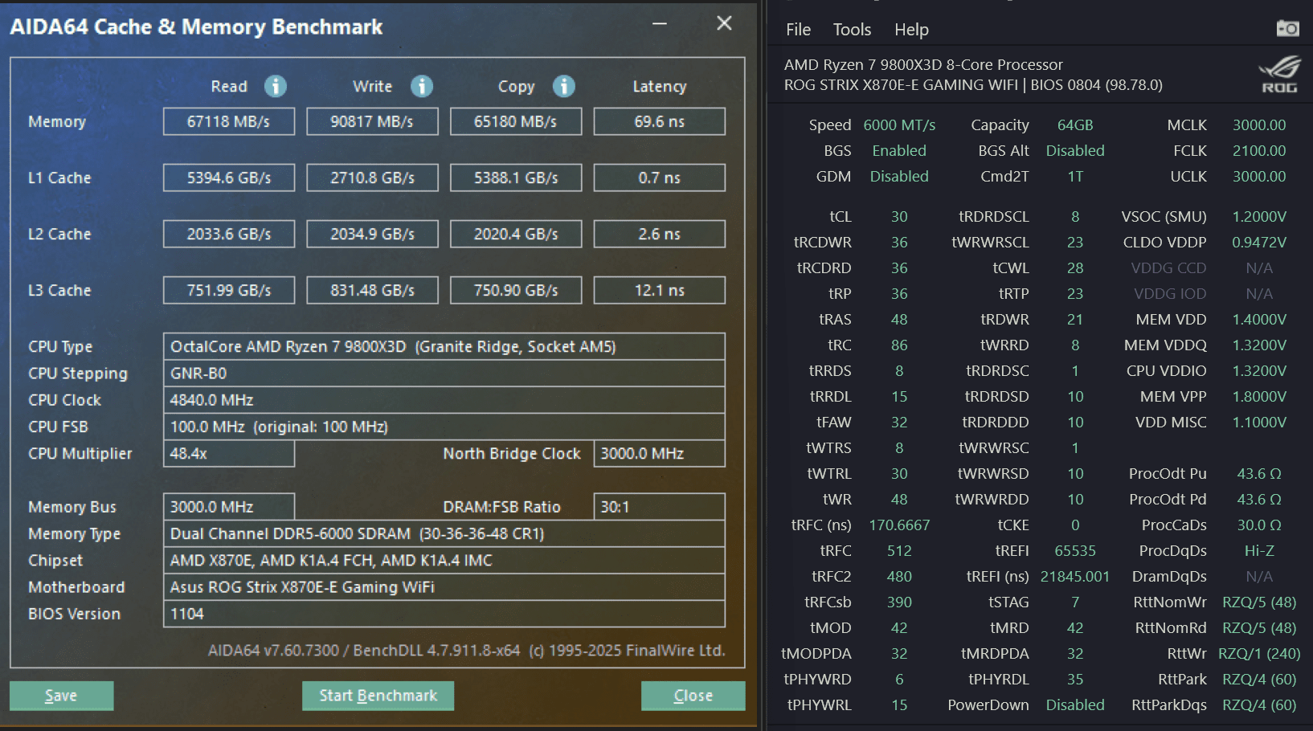1313x731 pixels.
Task: Open the File menu
Action: coord(798,30)
